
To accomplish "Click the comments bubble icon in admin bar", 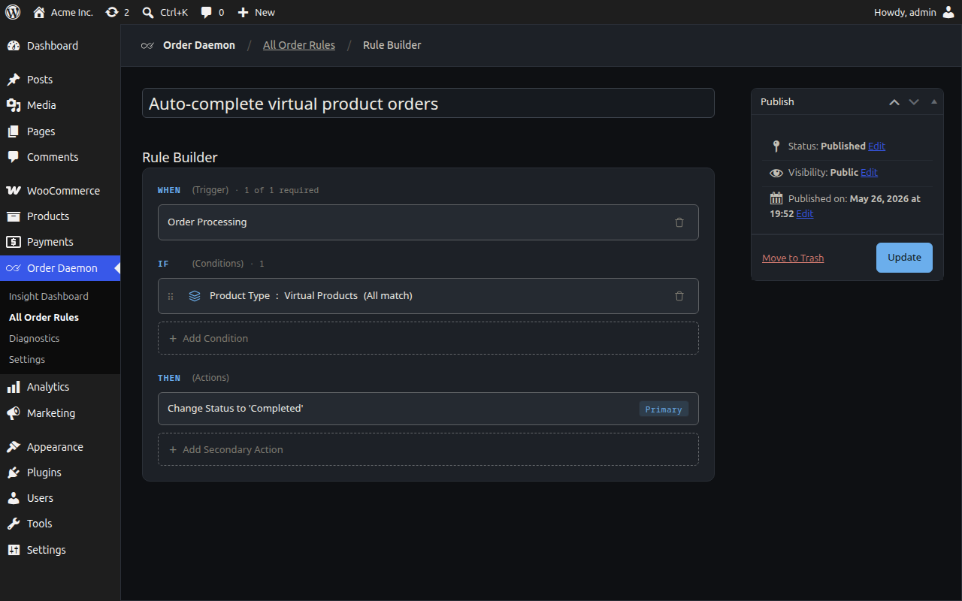I will click(207, 12).
